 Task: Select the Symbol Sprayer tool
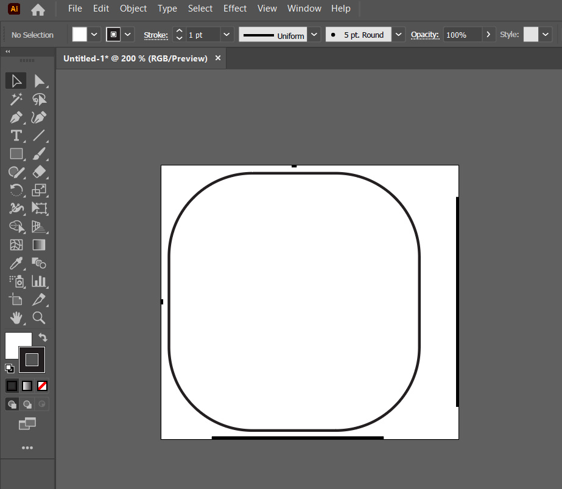[16, 282]
